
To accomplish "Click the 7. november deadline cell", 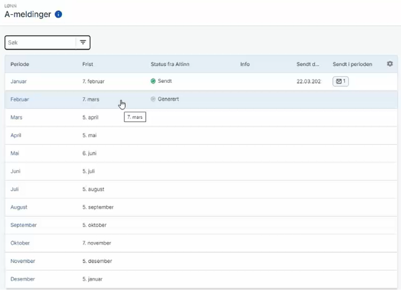I will point(97,243).
